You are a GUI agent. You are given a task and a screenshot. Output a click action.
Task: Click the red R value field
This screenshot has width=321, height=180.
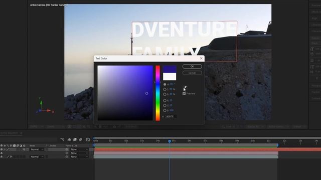pos(171,100)
